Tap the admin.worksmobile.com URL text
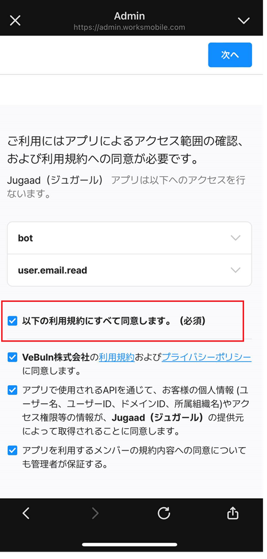This screenshot has height=559, width=267. click(x=129, y=27)
